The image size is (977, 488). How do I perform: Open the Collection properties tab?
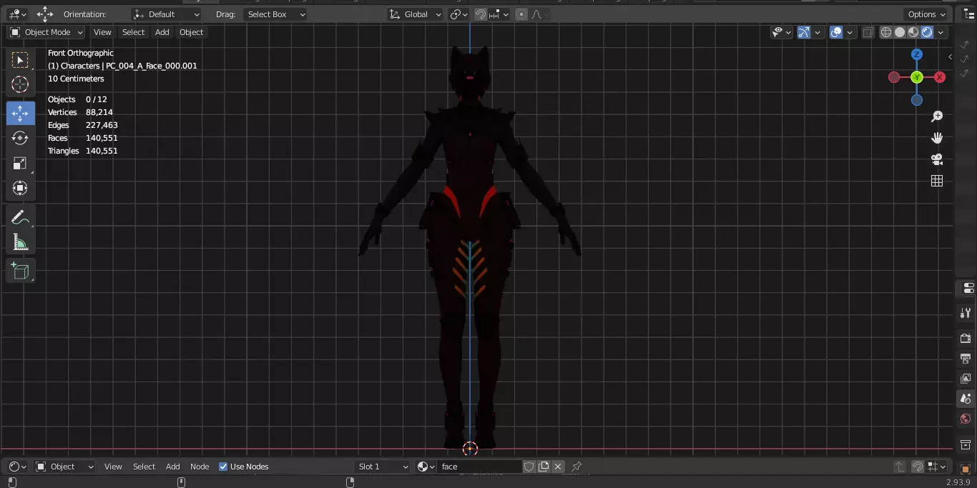click(966, 445)
